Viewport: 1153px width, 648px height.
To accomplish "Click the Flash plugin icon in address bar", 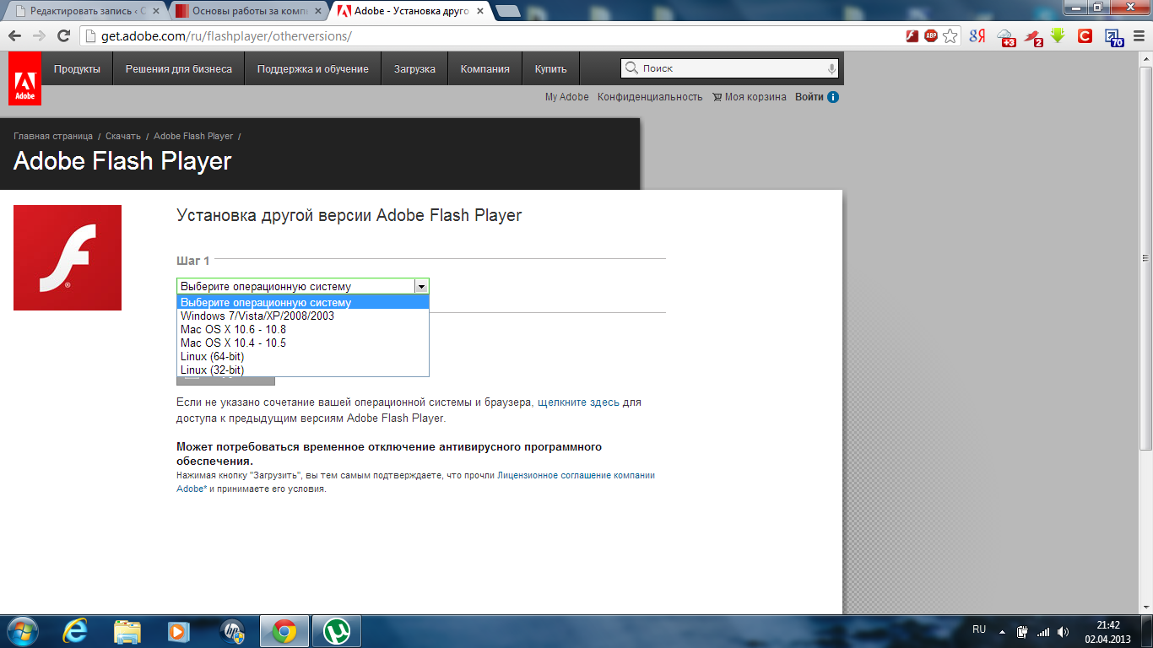I will [x=912, y=35].
